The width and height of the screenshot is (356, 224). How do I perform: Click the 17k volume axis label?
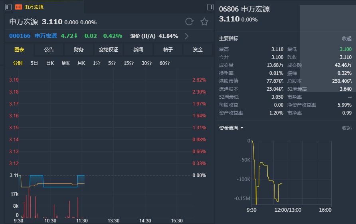click(x=14, y=194)
